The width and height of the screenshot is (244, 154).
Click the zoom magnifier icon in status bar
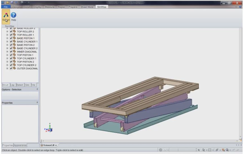pos(227,150)
